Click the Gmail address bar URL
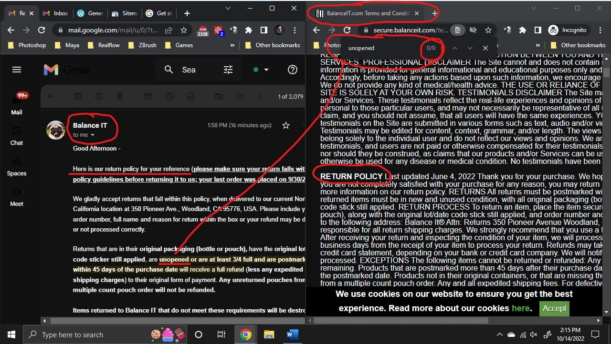Viewport: 611px width, 344px height. (x=112, y=30)
